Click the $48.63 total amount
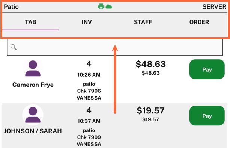The height and width of the screenshot is (148, 230). click(x=151, y=64)
